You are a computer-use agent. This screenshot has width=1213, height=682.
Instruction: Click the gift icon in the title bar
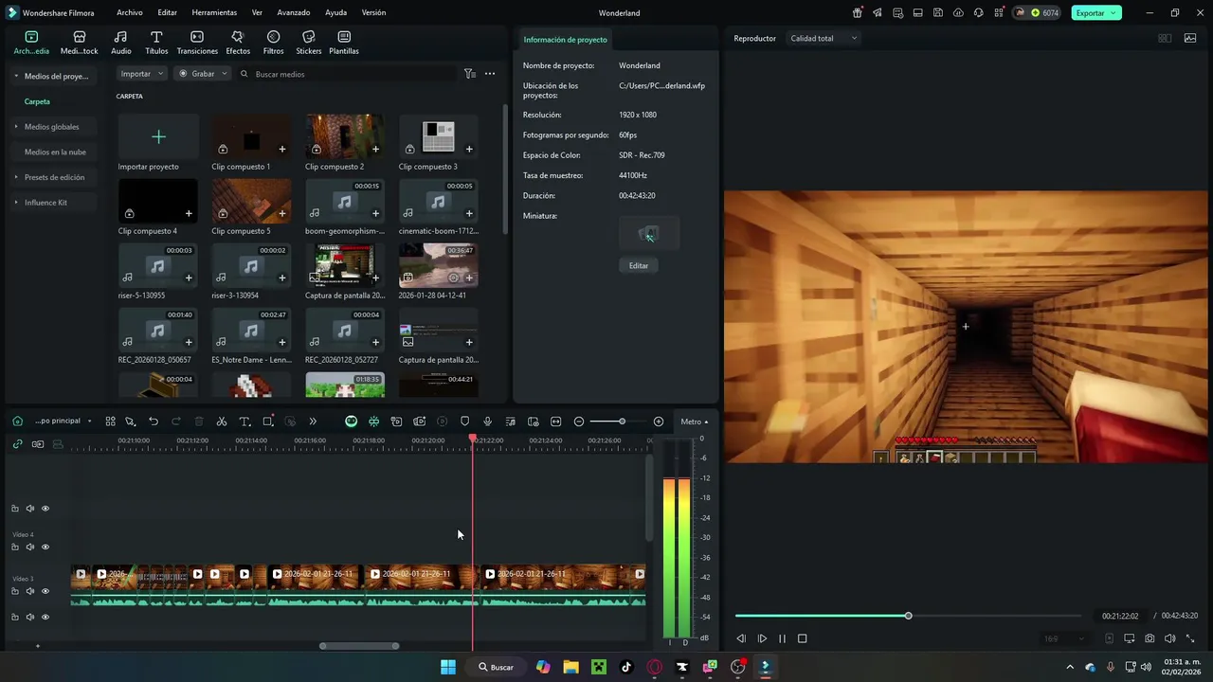[x=858, y=13]
